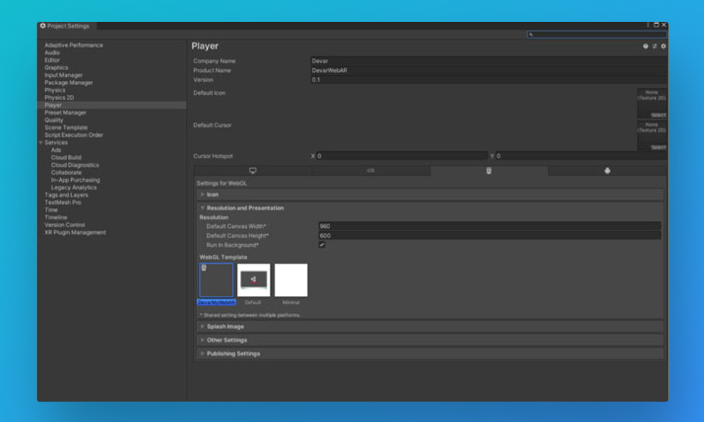Expand the Icon section
The width and height of the screenshot is (704, 422).
pyautogui.click(x=203, y=195)
